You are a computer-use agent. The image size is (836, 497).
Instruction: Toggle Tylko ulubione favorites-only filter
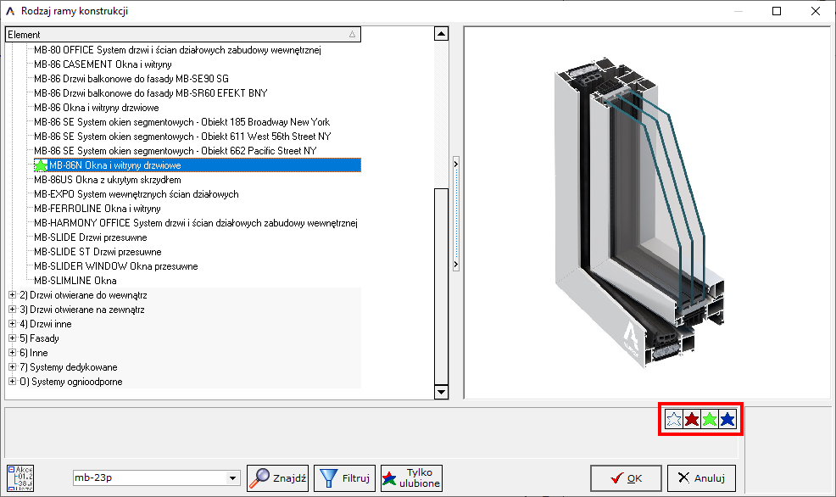[411, 478]
